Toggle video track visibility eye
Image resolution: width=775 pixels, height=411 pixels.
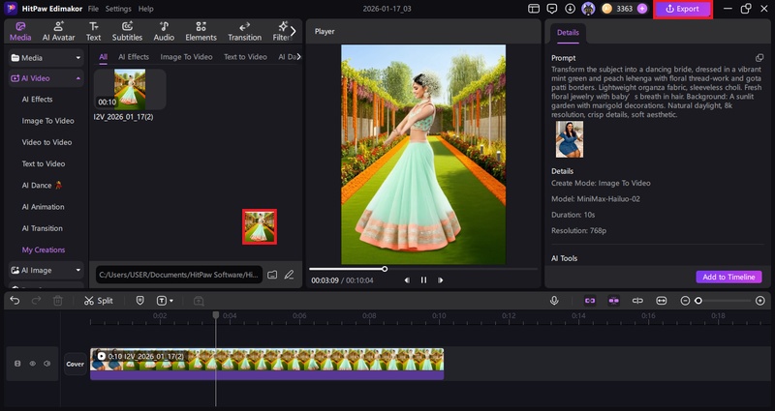tap(33, 364)
